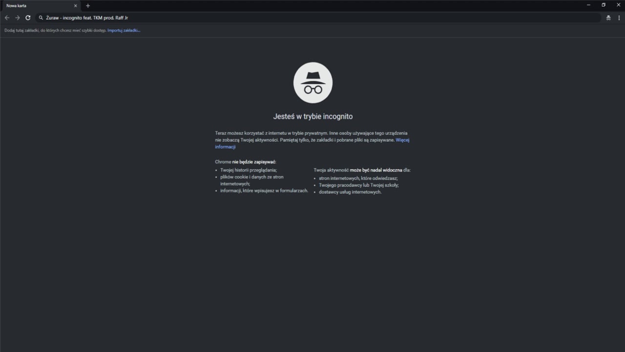The height and width of the screenshot is (352, 625).
Task: Go forward with the forward arrow
Action: (18, 18)
